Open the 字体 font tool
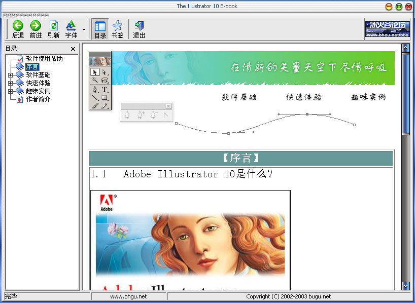 click(x=71, y=29)
